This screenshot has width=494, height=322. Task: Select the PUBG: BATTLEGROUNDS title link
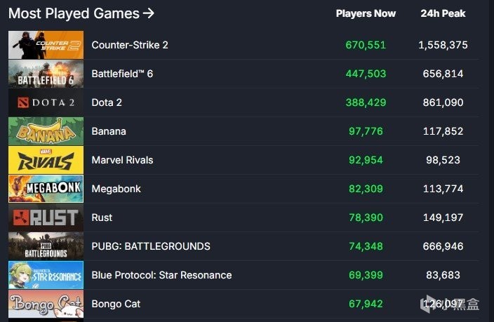[151, 246]
